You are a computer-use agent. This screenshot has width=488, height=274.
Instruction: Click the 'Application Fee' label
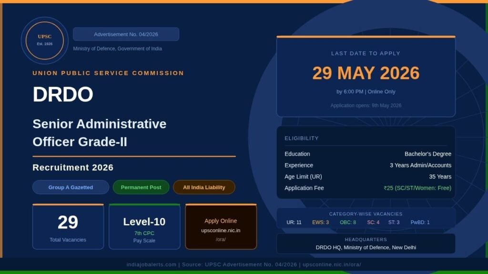[x=304, y=188]
